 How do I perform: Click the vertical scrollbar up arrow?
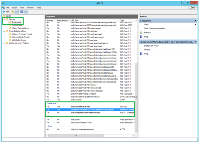pos(136,21)
